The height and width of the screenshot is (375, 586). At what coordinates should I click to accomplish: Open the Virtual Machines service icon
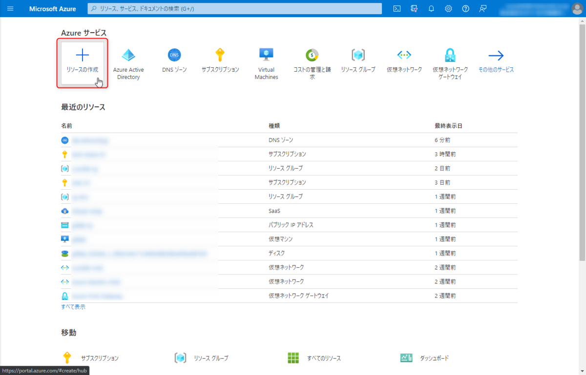pyautogui.click(x=266, y=55)
